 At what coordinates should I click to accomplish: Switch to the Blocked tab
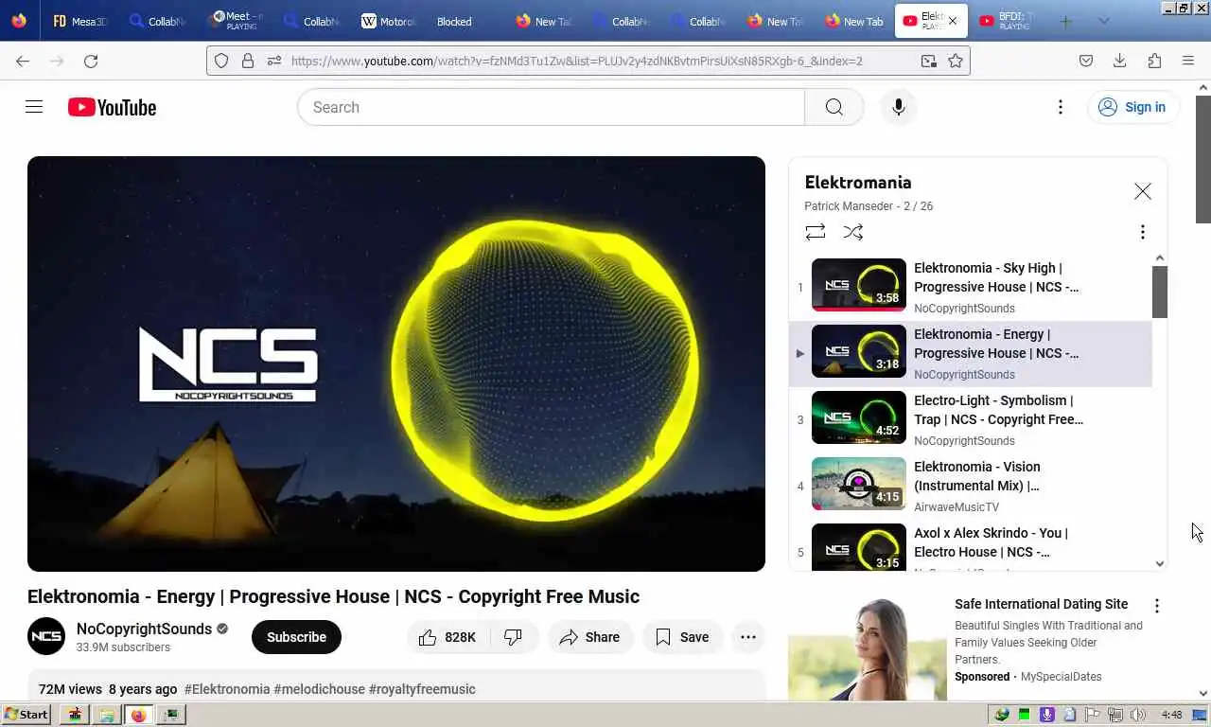[x=454, y=21]
